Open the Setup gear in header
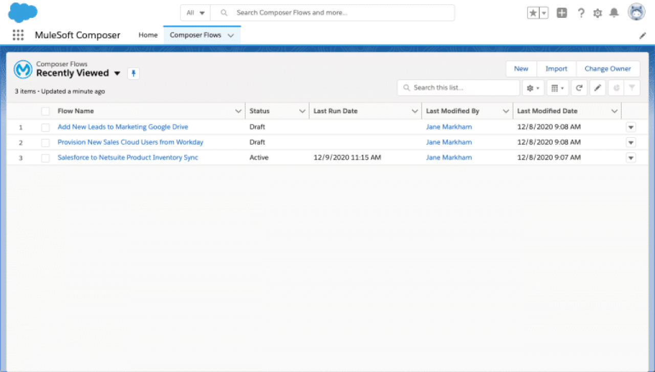 pos(597,13)
